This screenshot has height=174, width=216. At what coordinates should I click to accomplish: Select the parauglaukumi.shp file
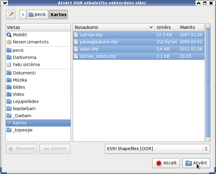click(139, 42)
